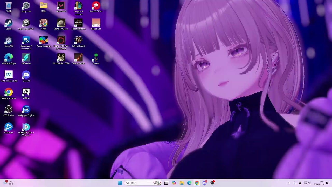
Task: Select the KILLER INN - BETA icon
Action: pyautogui.click(x=61, y=59)
